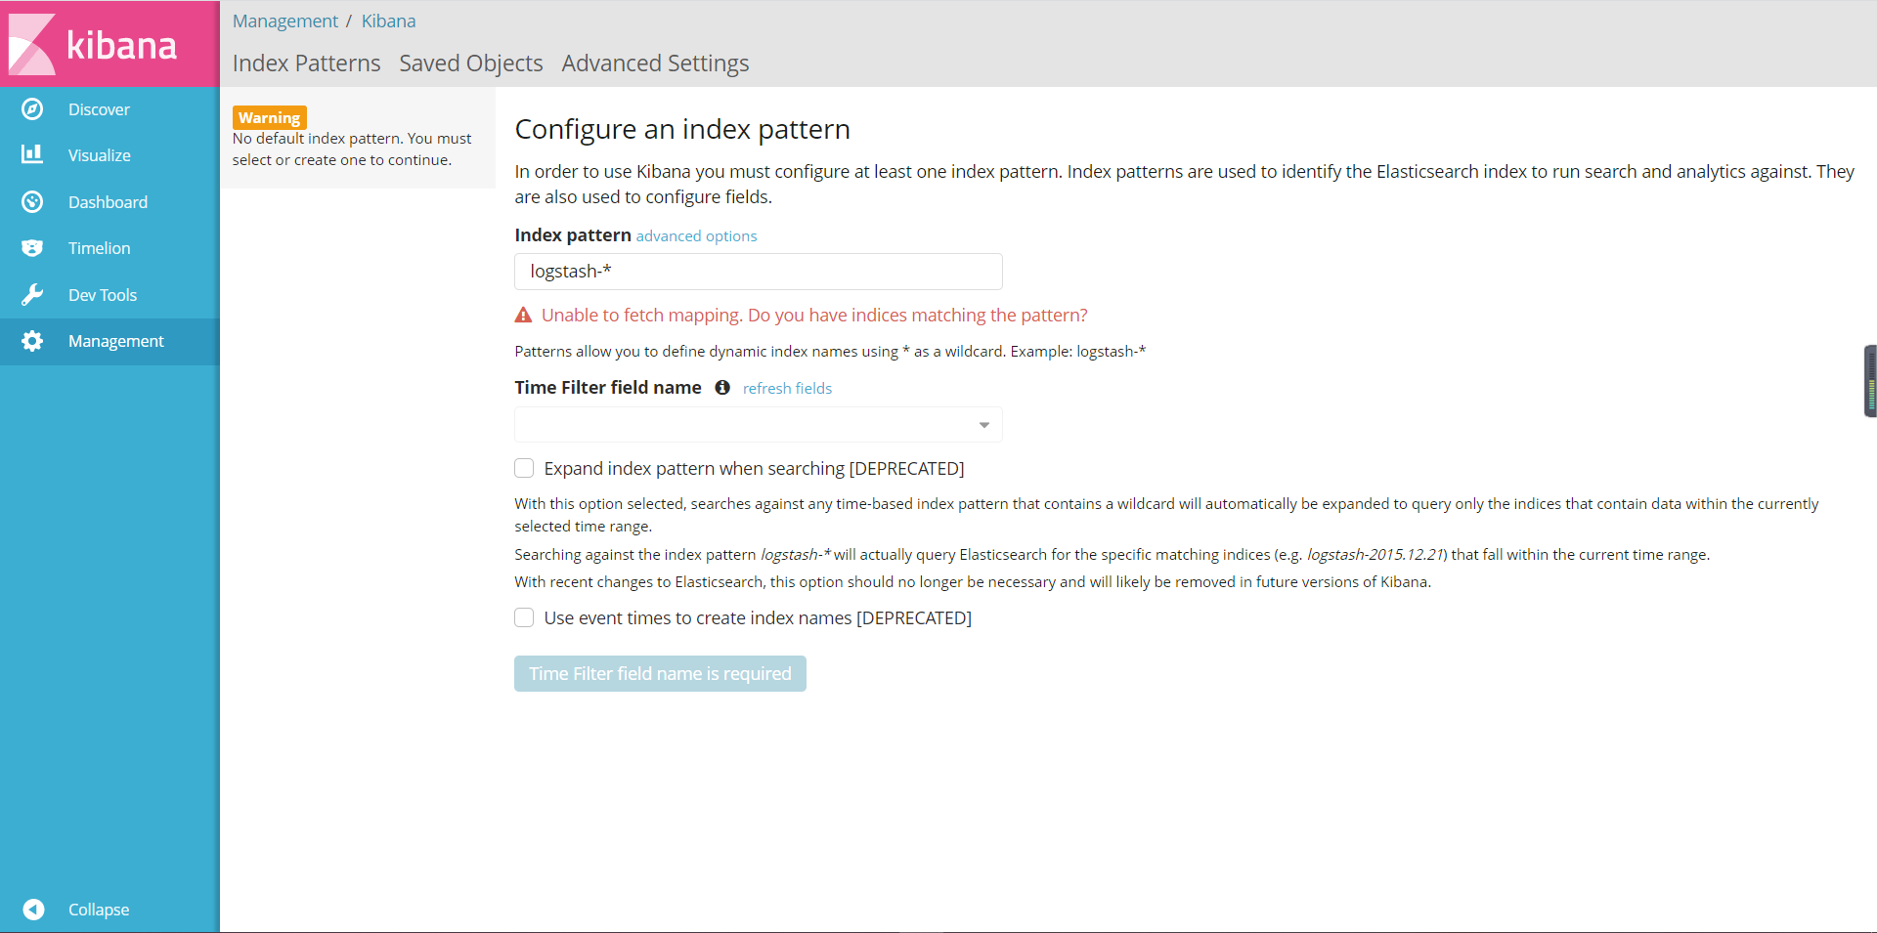Select Visualize label in the sidebar

click(x=100, y=155)
